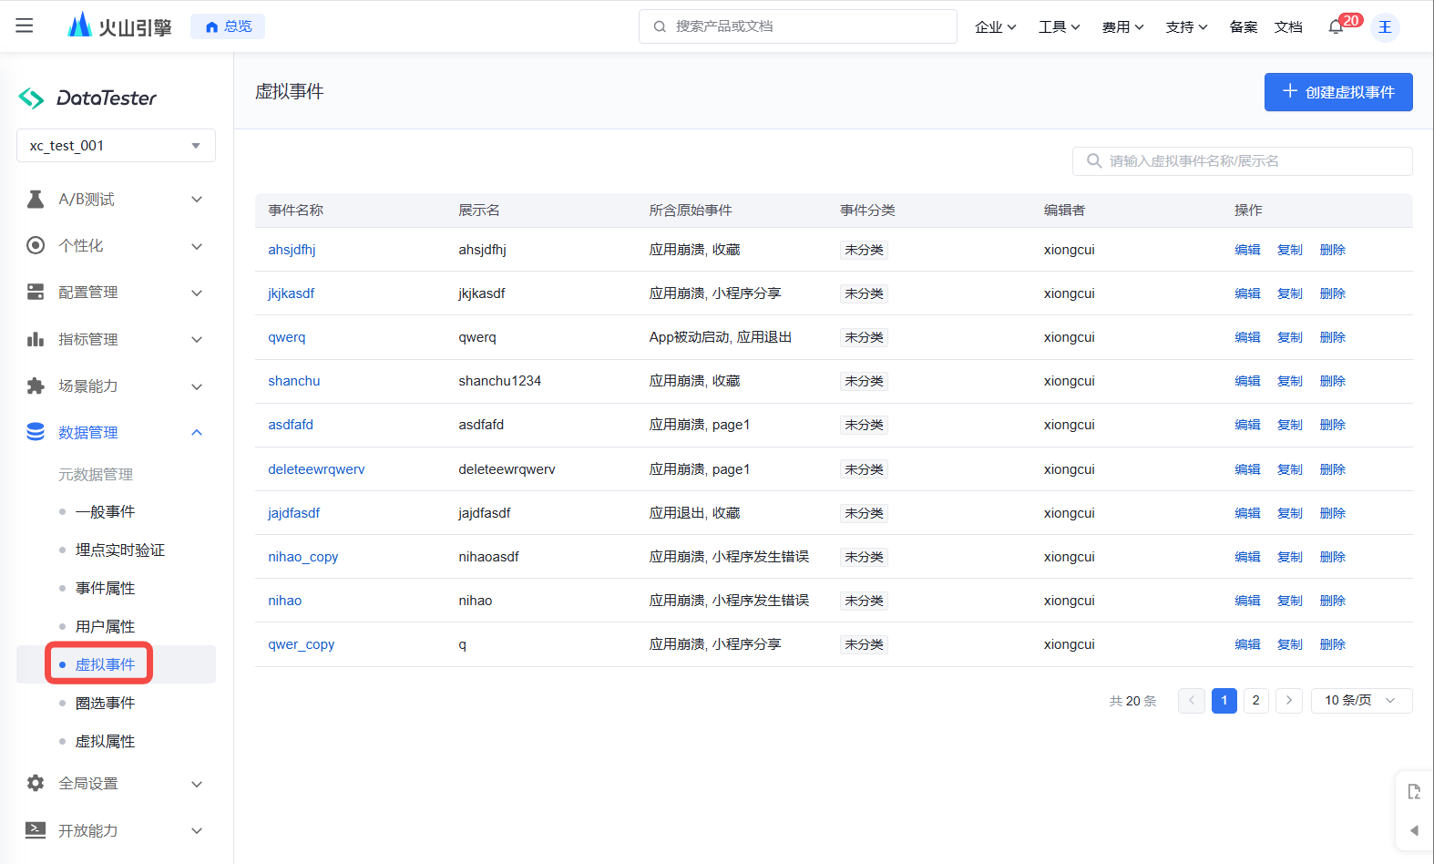1434x864 pixels.
Task: Click the collapse triangle at bottom right
Action: point(1414,830)
